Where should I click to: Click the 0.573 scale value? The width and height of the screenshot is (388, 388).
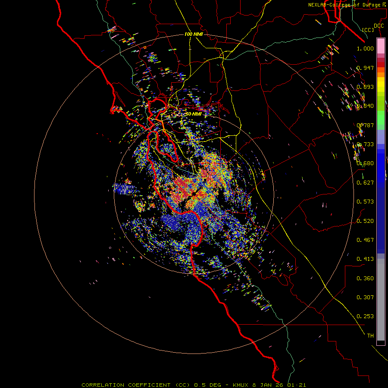tap(365, 202)
